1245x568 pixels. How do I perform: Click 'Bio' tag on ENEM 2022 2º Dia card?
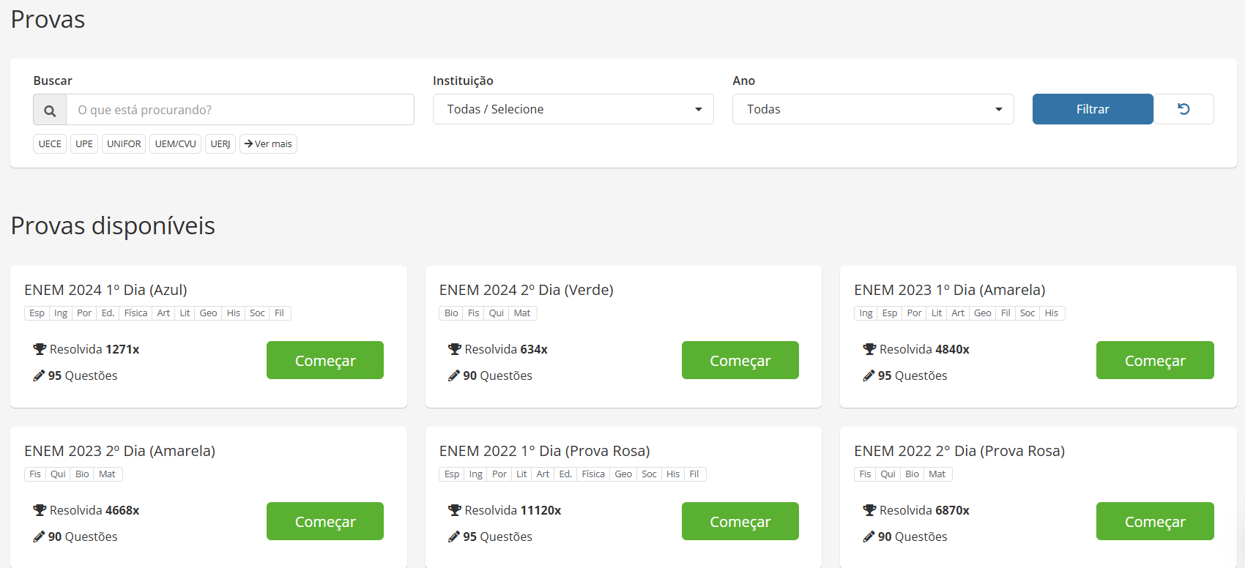click(912, 474)
